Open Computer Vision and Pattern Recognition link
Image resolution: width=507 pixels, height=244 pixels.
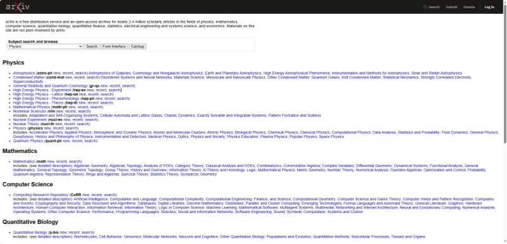(438, 199)
